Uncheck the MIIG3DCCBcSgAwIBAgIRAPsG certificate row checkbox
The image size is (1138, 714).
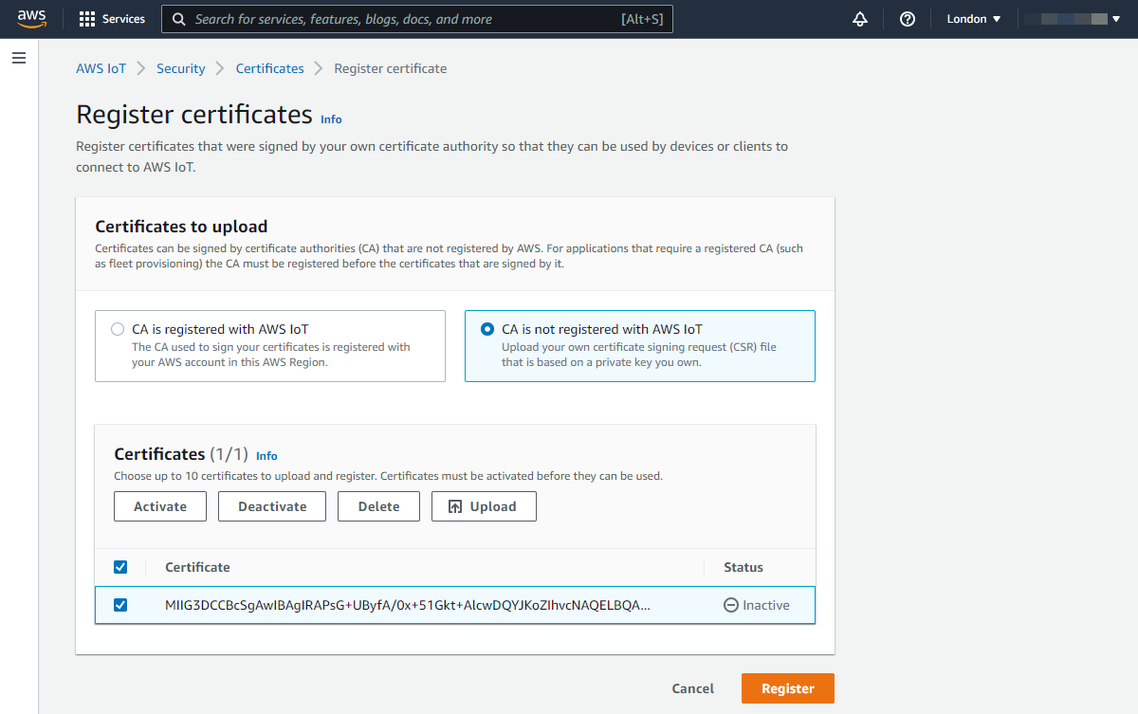click(x=120, y=605)
